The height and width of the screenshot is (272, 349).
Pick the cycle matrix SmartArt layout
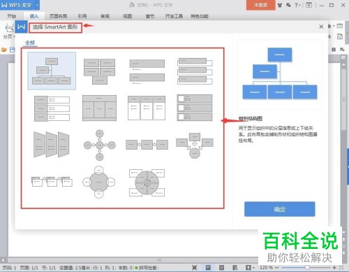(147, 182)
